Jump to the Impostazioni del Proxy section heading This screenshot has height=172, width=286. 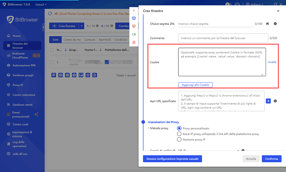(x=163, y=122)
